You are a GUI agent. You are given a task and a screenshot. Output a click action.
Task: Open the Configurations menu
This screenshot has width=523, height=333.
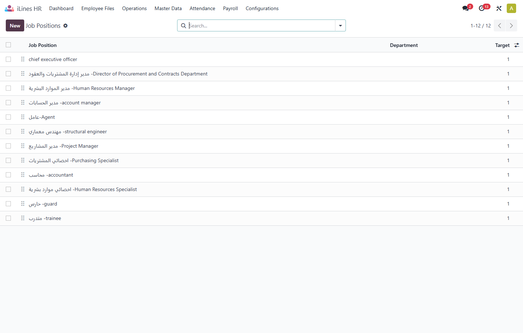pos(262,8)
